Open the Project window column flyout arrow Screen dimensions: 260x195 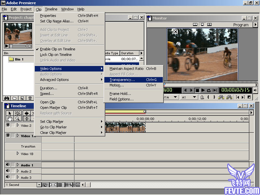pyautogui.click(x=141, y=53)
